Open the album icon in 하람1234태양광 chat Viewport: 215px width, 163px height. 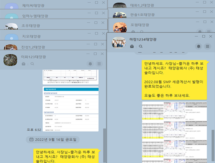point(132,46)
